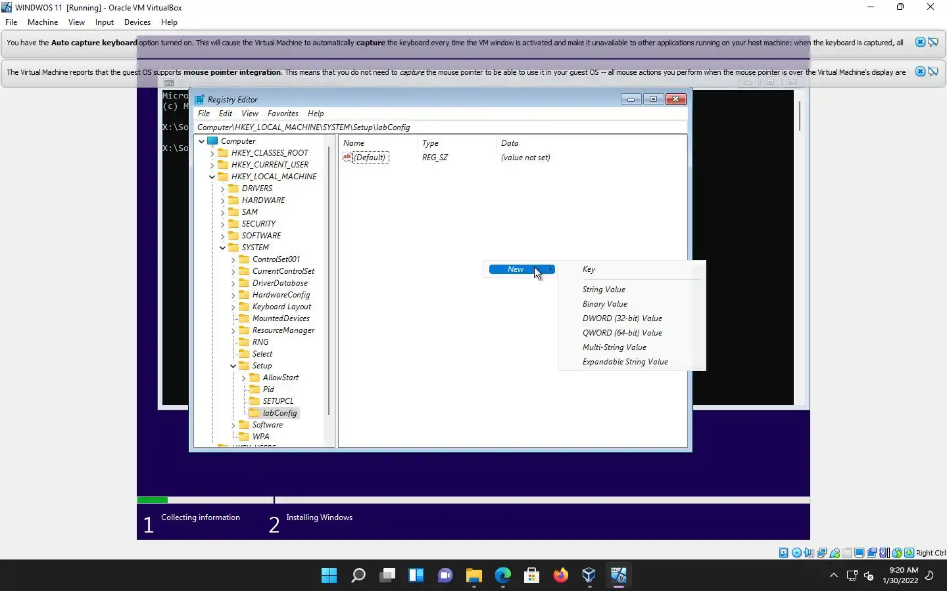Open the VirtualBox Machine menu
Viewport: 947px width, 591px height.
pos(43,22)
